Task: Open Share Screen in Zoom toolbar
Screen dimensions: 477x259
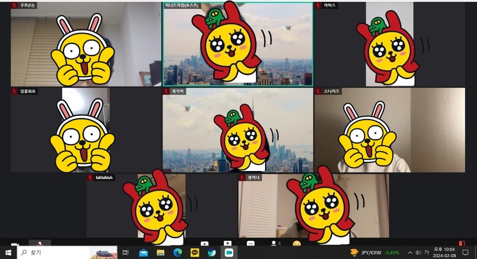Action: [227, 244]
